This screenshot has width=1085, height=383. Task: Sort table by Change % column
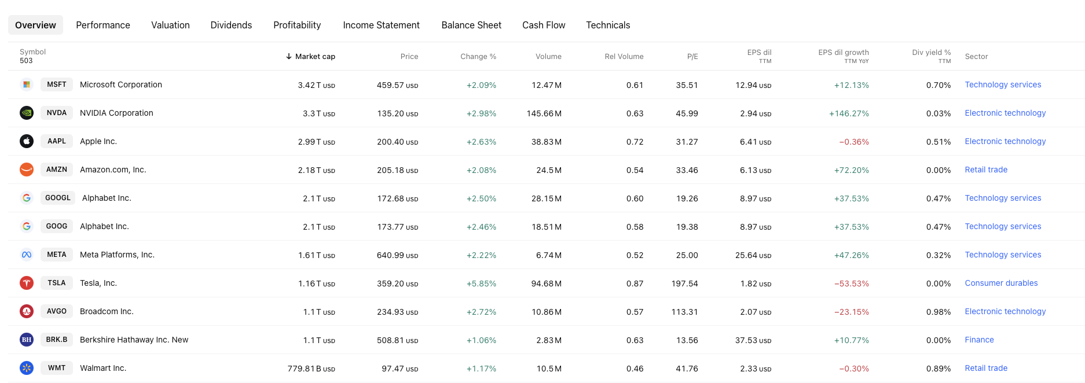(478, 57)
